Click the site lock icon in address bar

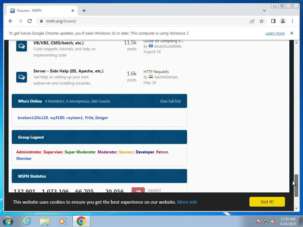pos(41,21)
